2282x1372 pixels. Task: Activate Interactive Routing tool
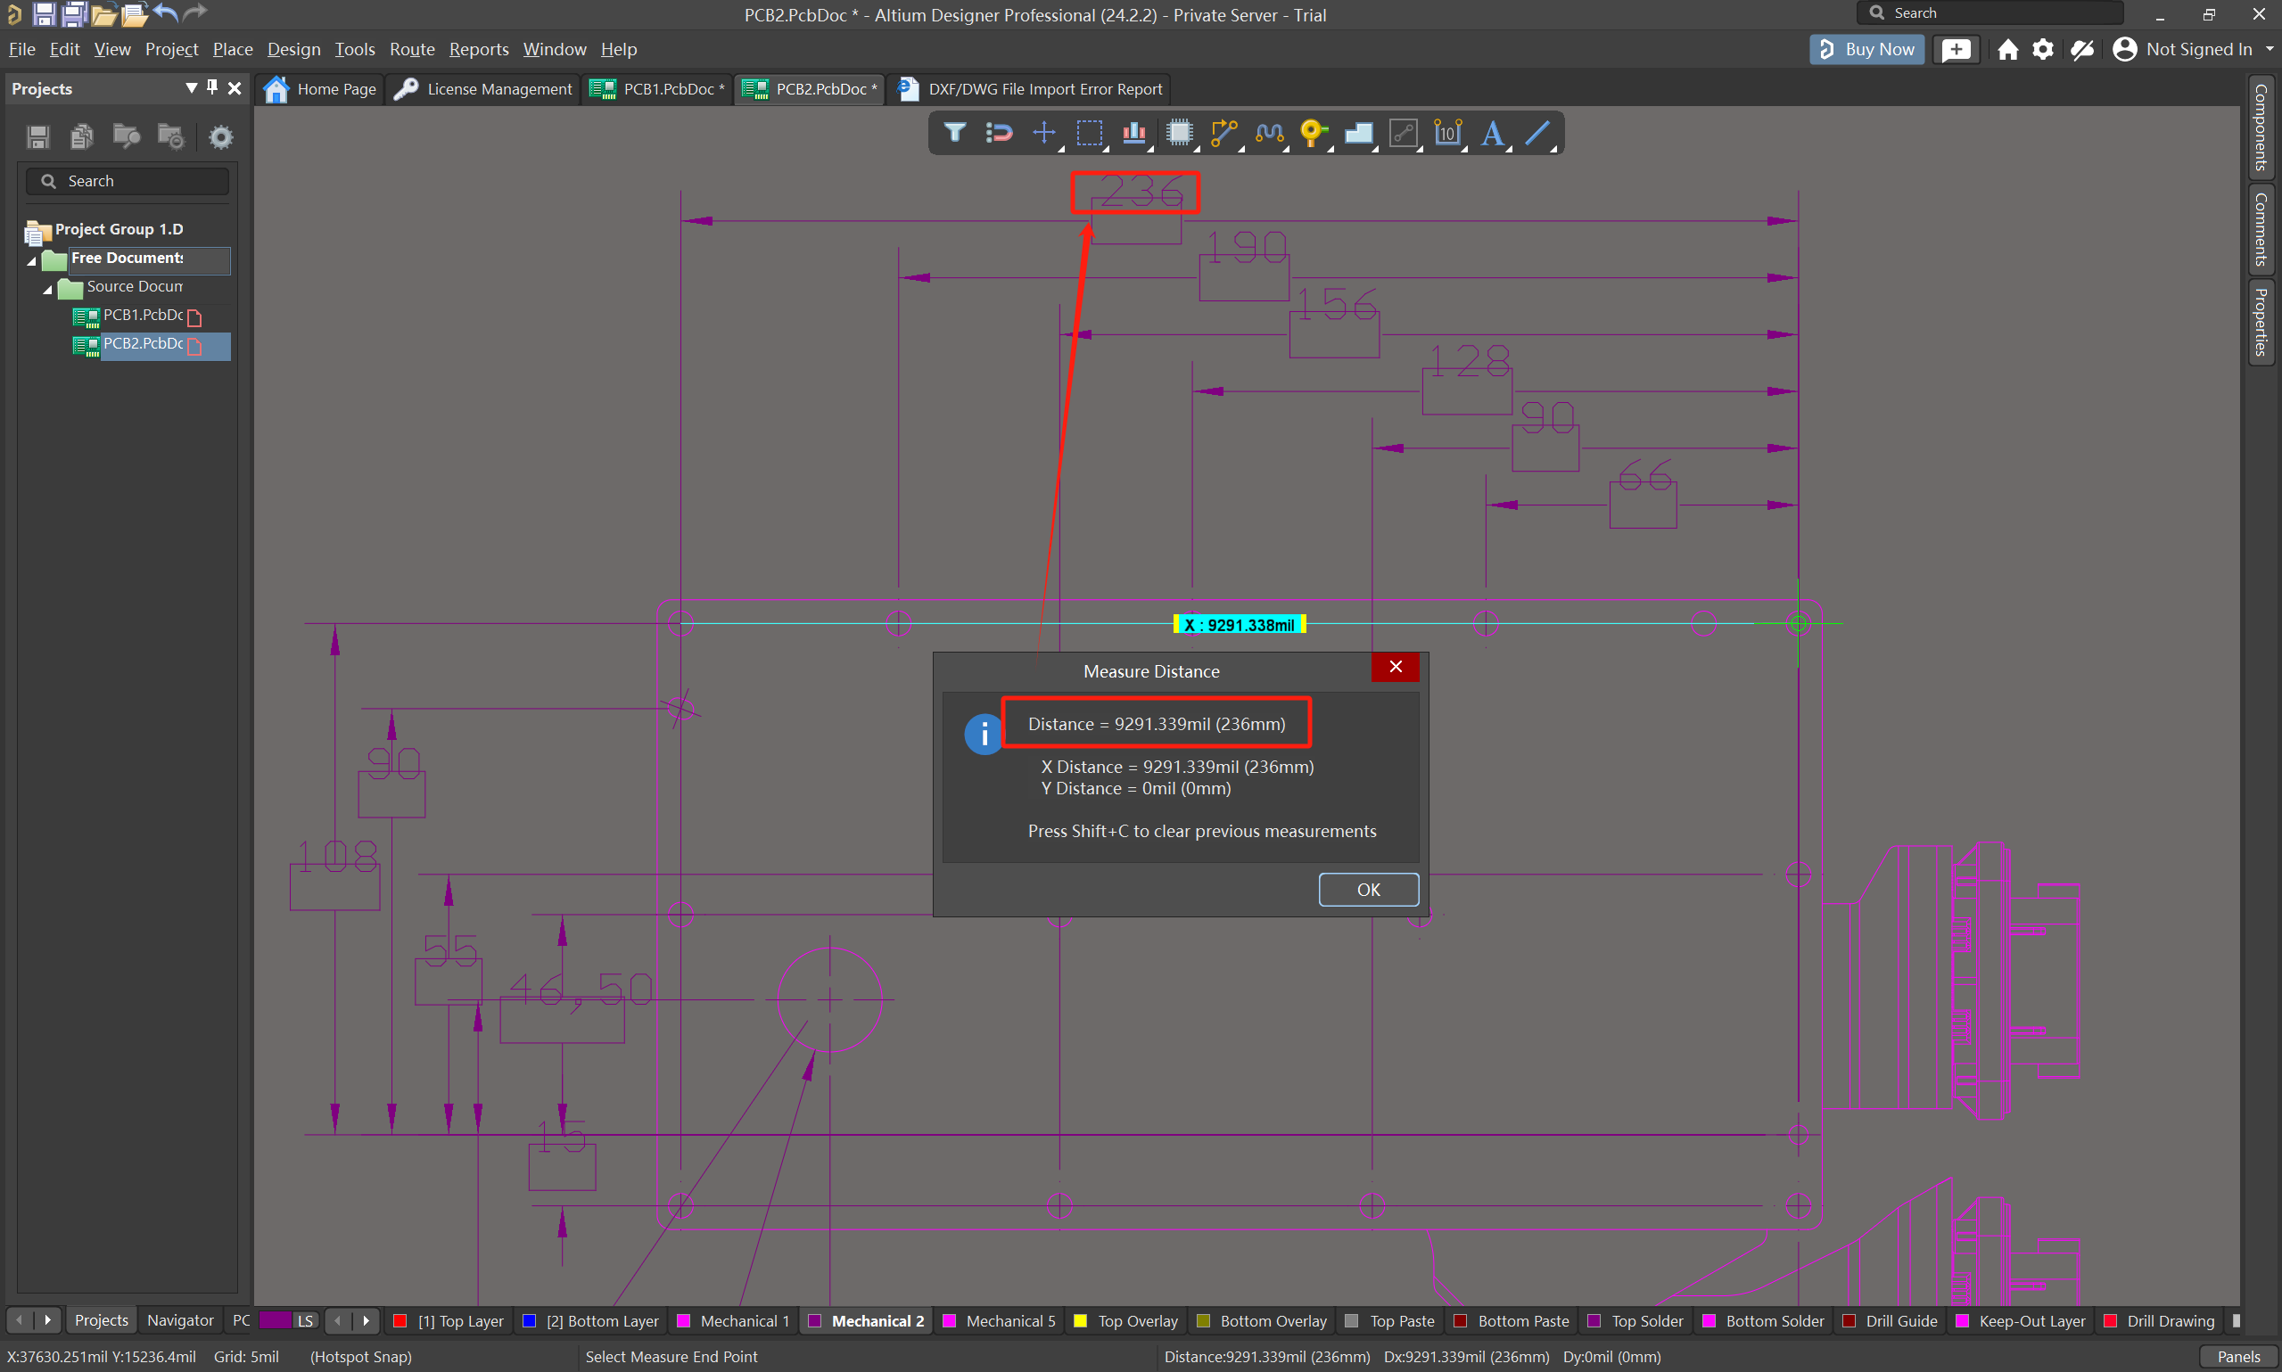tap(1223, 133)
